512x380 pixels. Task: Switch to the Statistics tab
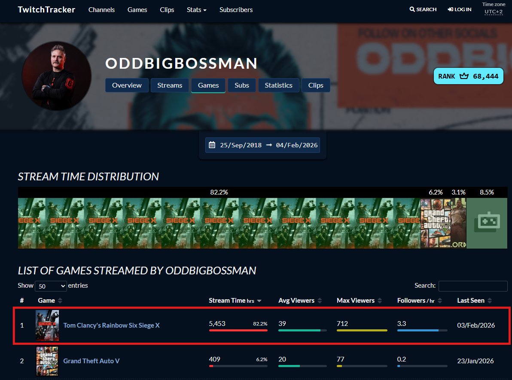point(278,85)
